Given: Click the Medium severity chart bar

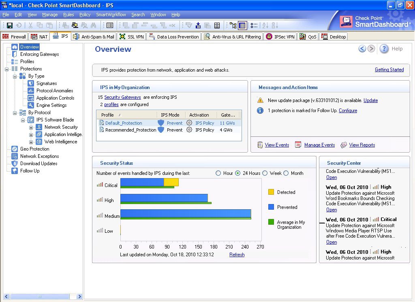Looking at the screenshot, I should (x=186, y=213).
